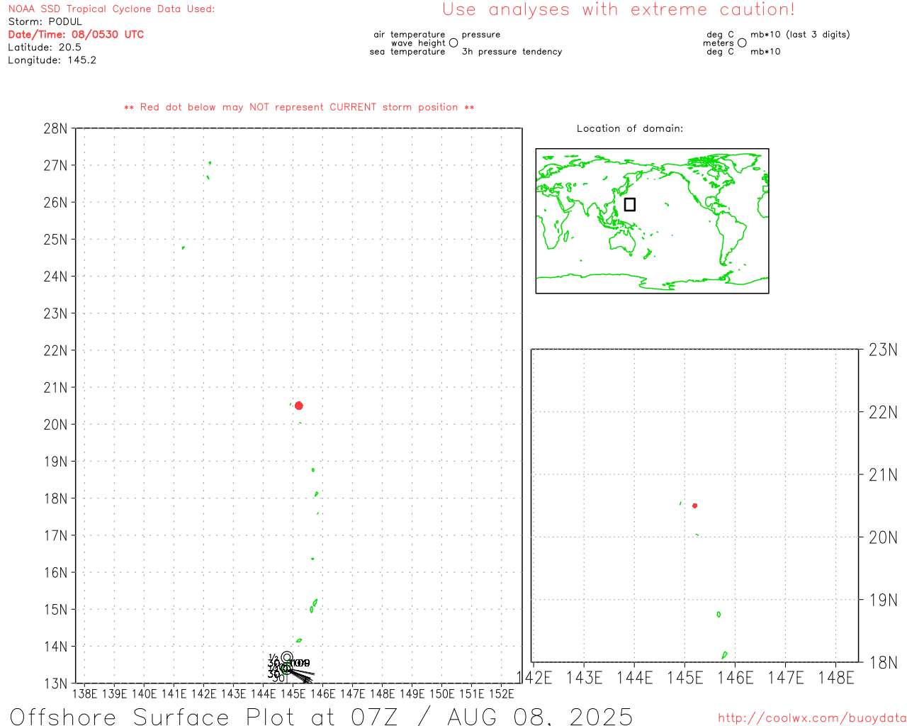Image resolution: width=907 pixels, height=726 pixels.
Task: Click the station circle in the units legend
Action: tap(742, 43)
